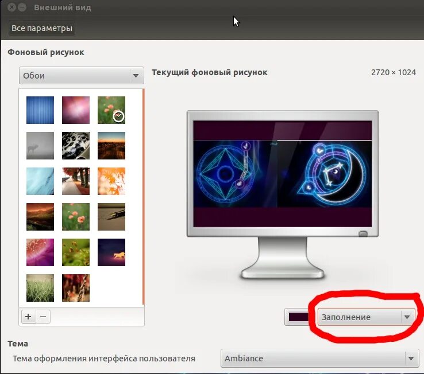Select the black-and-white gears wallpaper
Image resolution: width=424 pixels, height=374 pixels.
(x=76, y=146)
